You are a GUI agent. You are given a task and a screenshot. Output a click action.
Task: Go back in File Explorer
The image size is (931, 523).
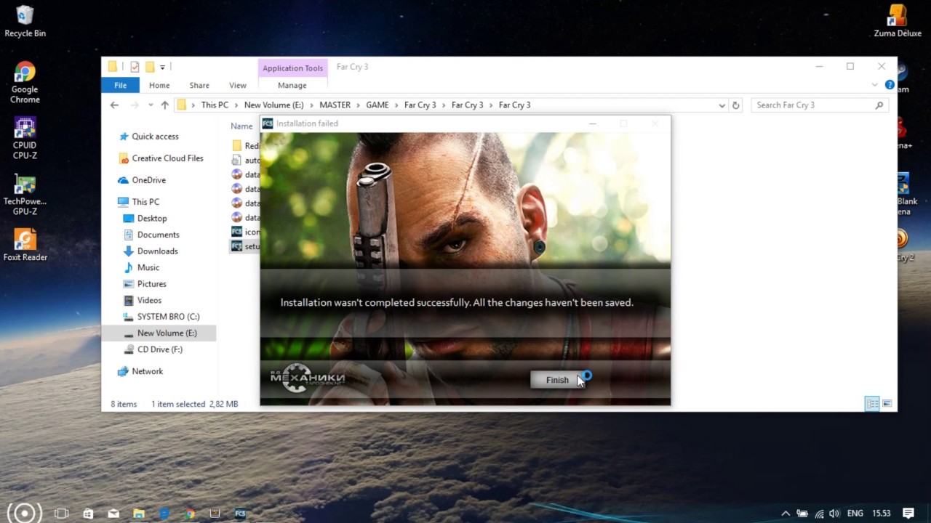coord(114,105)
